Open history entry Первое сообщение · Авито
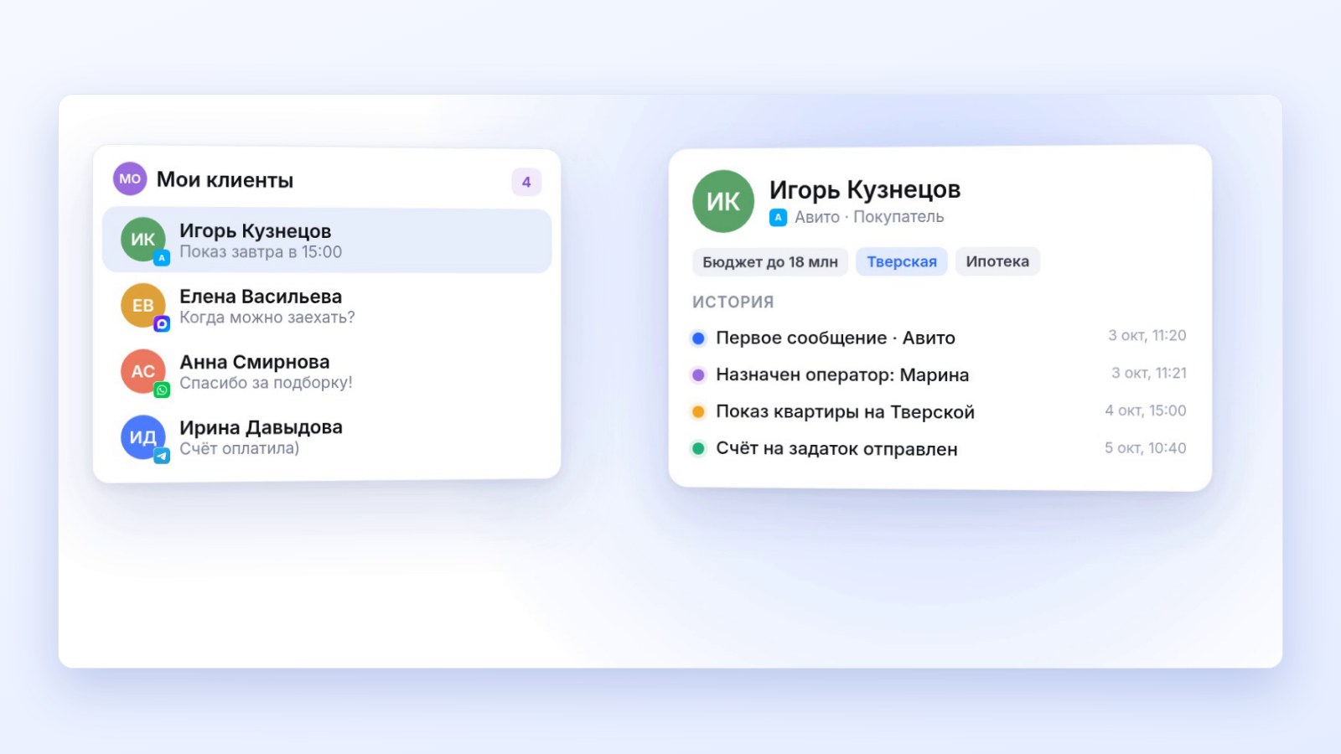 939,338
